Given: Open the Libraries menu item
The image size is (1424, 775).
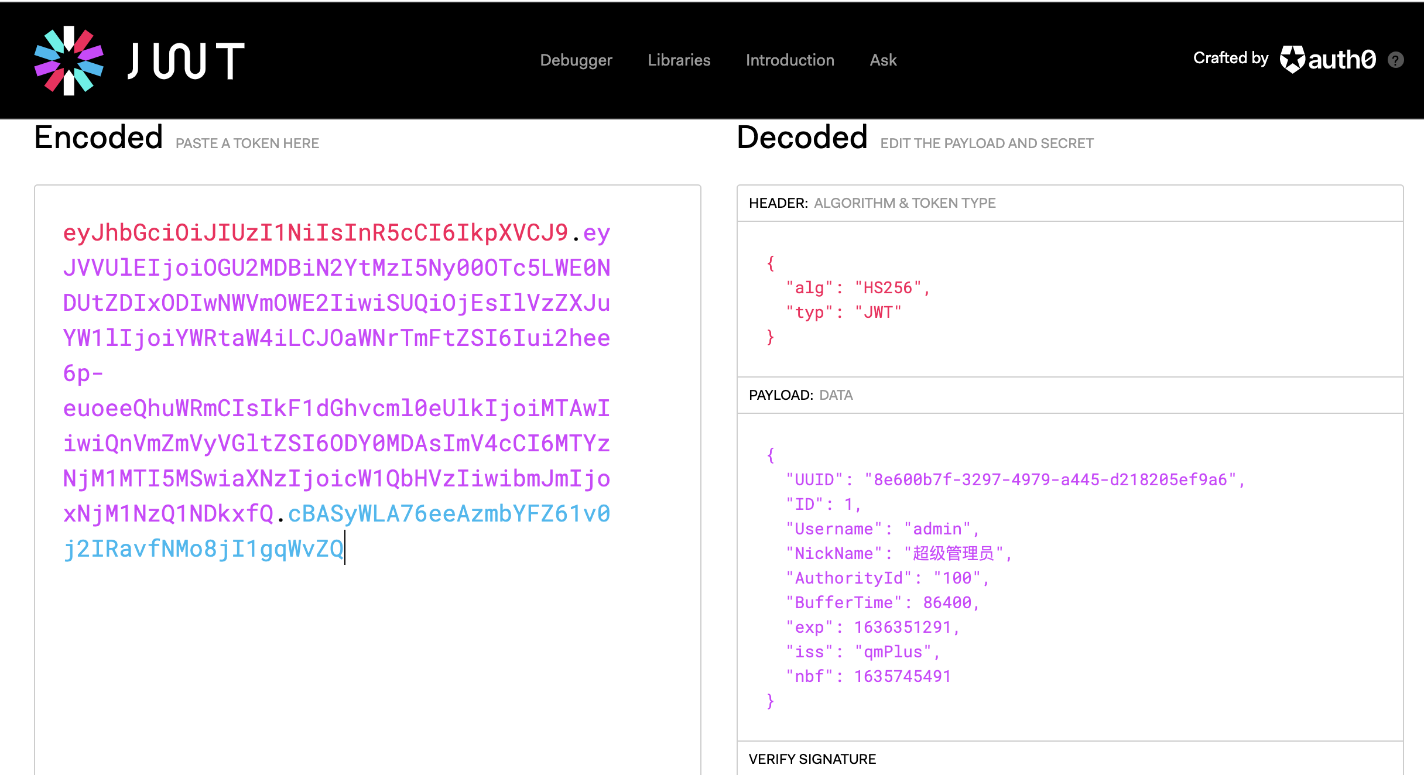Looking at the screenshot, I should [679, 60].
